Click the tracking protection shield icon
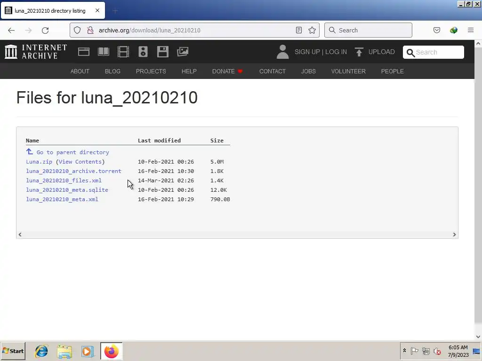This screenshot has height=361, width=482. click(77, 30)
